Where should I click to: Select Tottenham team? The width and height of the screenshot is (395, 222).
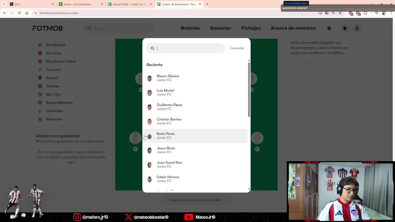54,111
